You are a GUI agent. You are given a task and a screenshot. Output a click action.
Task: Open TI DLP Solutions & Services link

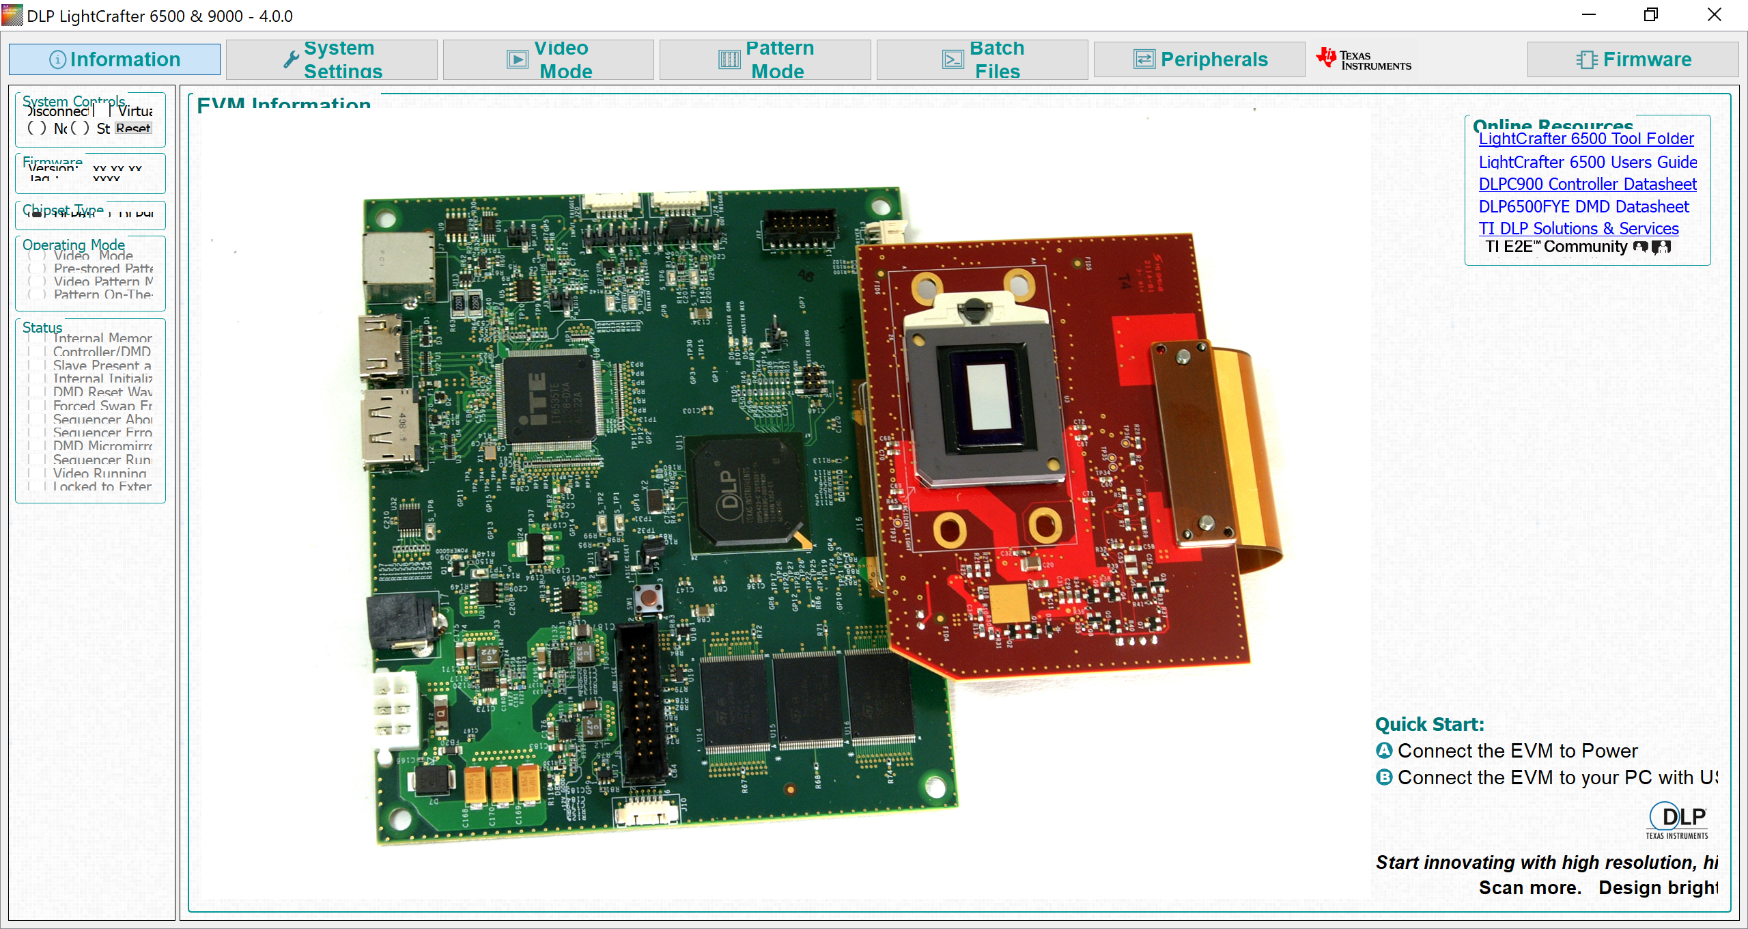tap(1579, 229)
